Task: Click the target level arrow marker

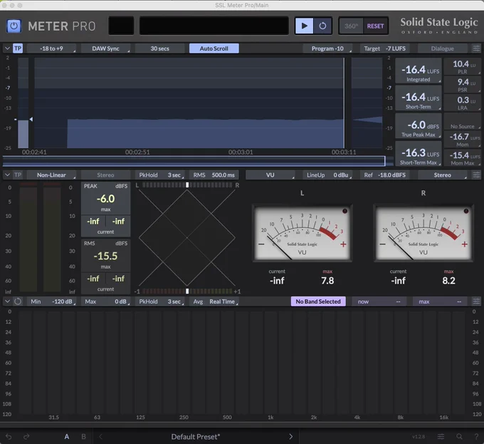Action: 31,119
